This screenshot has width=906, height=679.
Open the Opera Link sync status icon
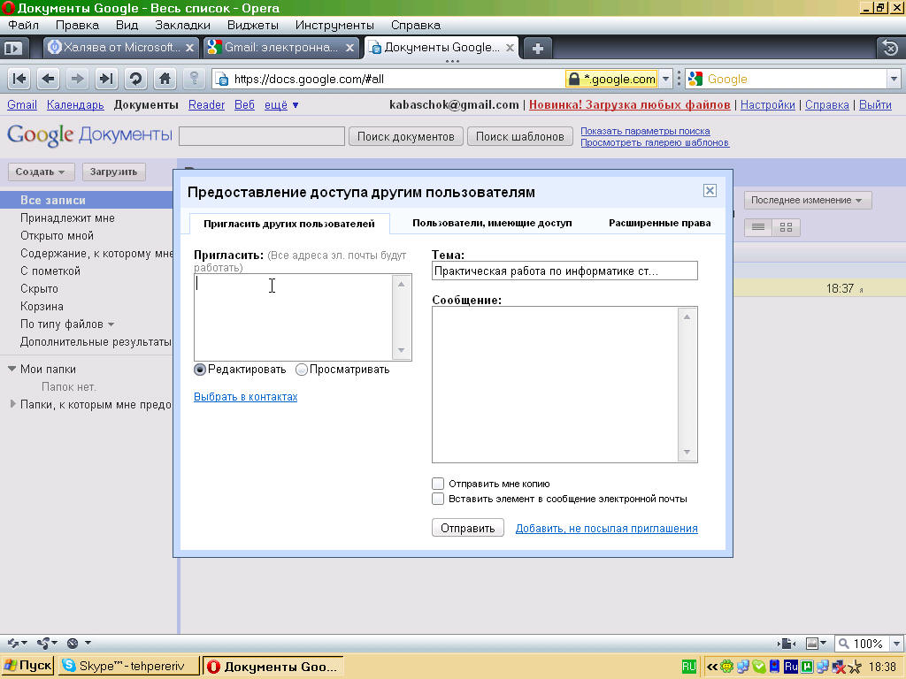pyautogui.click(x=16, y=644)
